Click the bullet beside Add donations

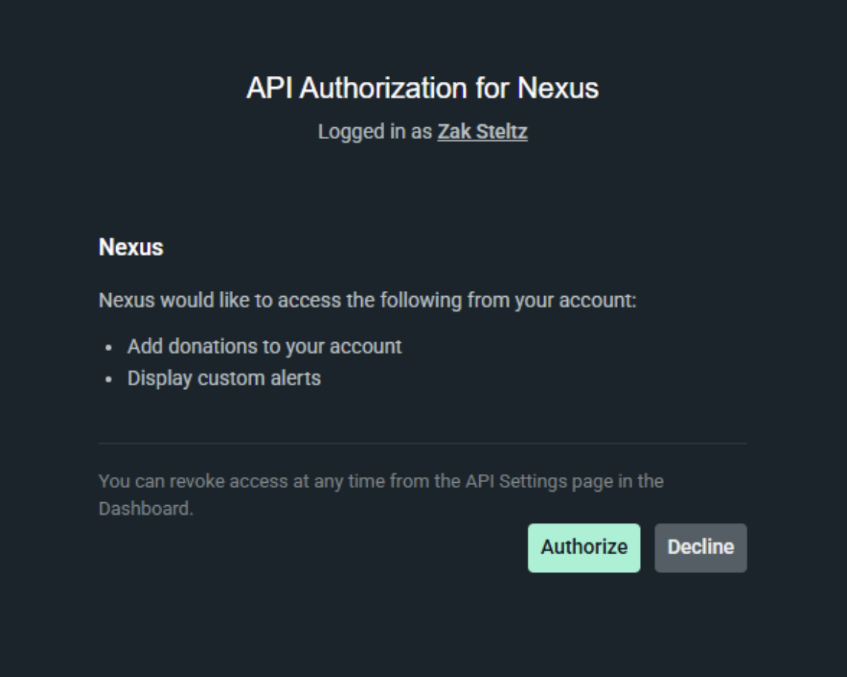(109, 347)
